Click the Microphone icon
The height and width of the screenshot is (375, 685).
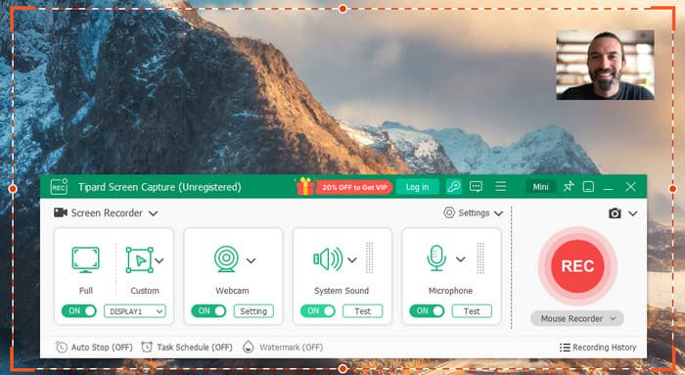click(436, 258)
